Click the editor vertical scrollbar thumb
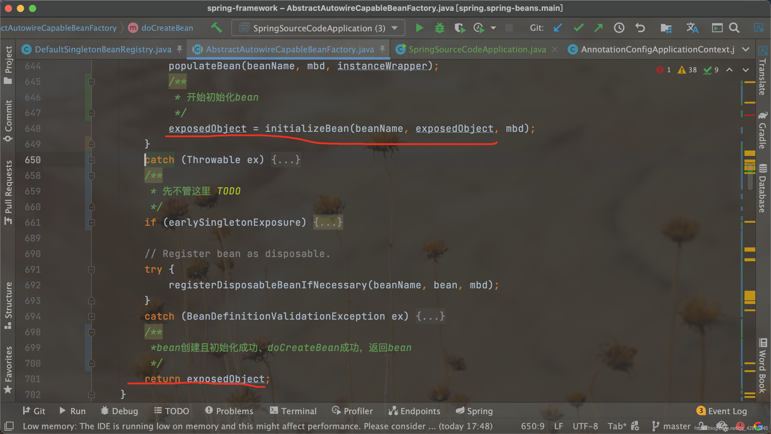This screenshot has width=771, height=434. [x=750, y=178]
